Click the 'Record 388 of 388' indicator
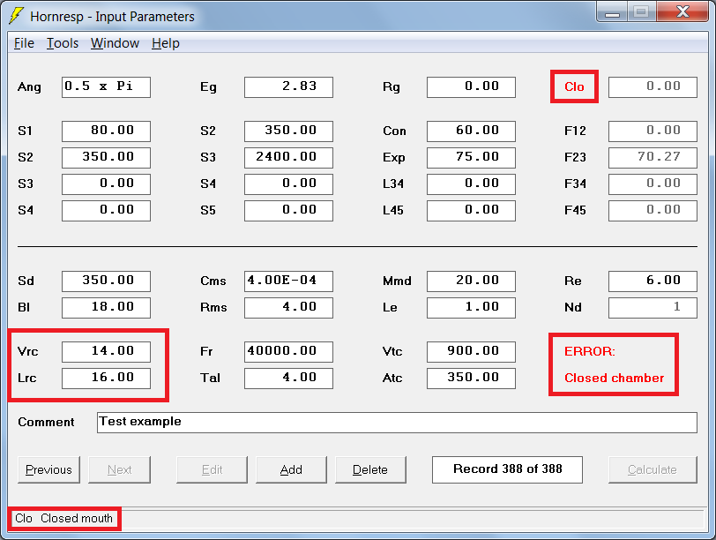Screen dimensions: 716x540 (507, 469)
